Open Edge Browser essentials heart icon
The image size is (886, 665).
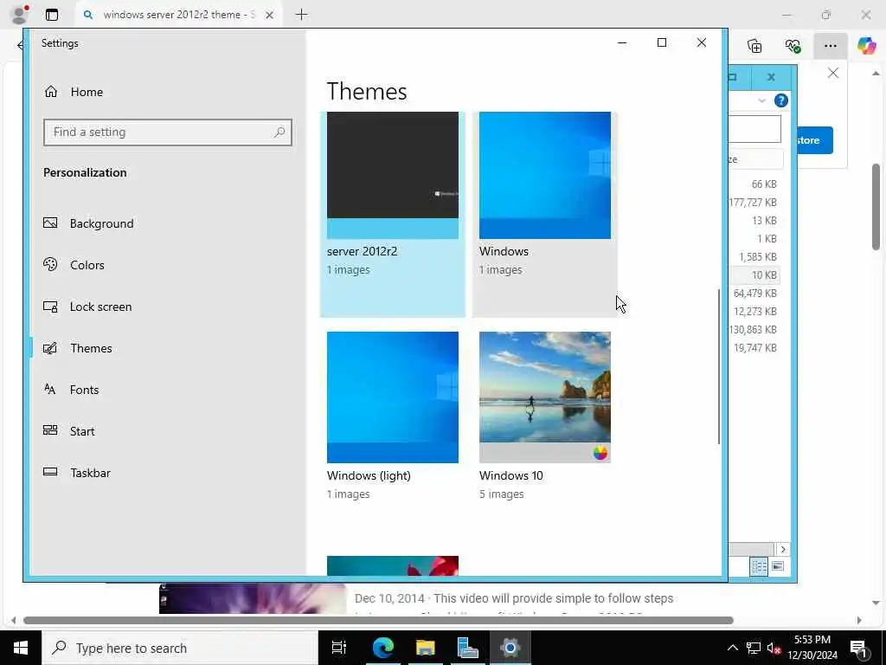pos(793,46)
